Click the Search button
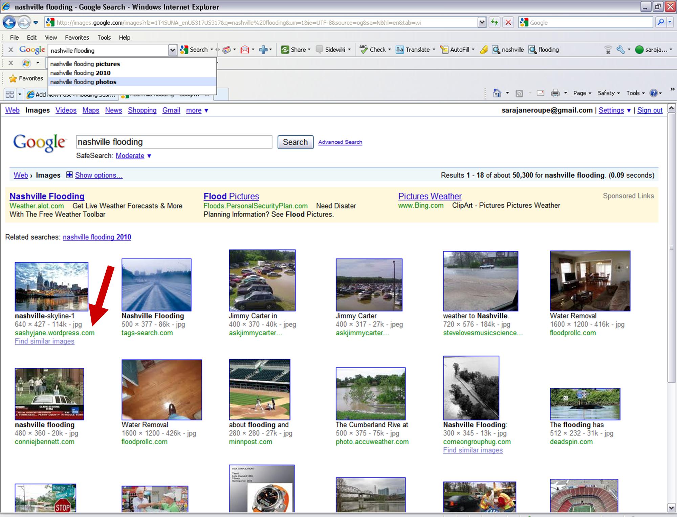677x517 pixels. 295,142
